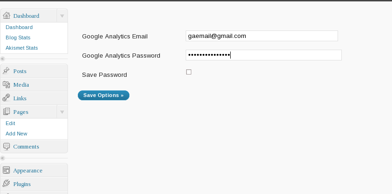Focus the Google Analytics Password field
The image size is (392, 194).
pos(264,55)
